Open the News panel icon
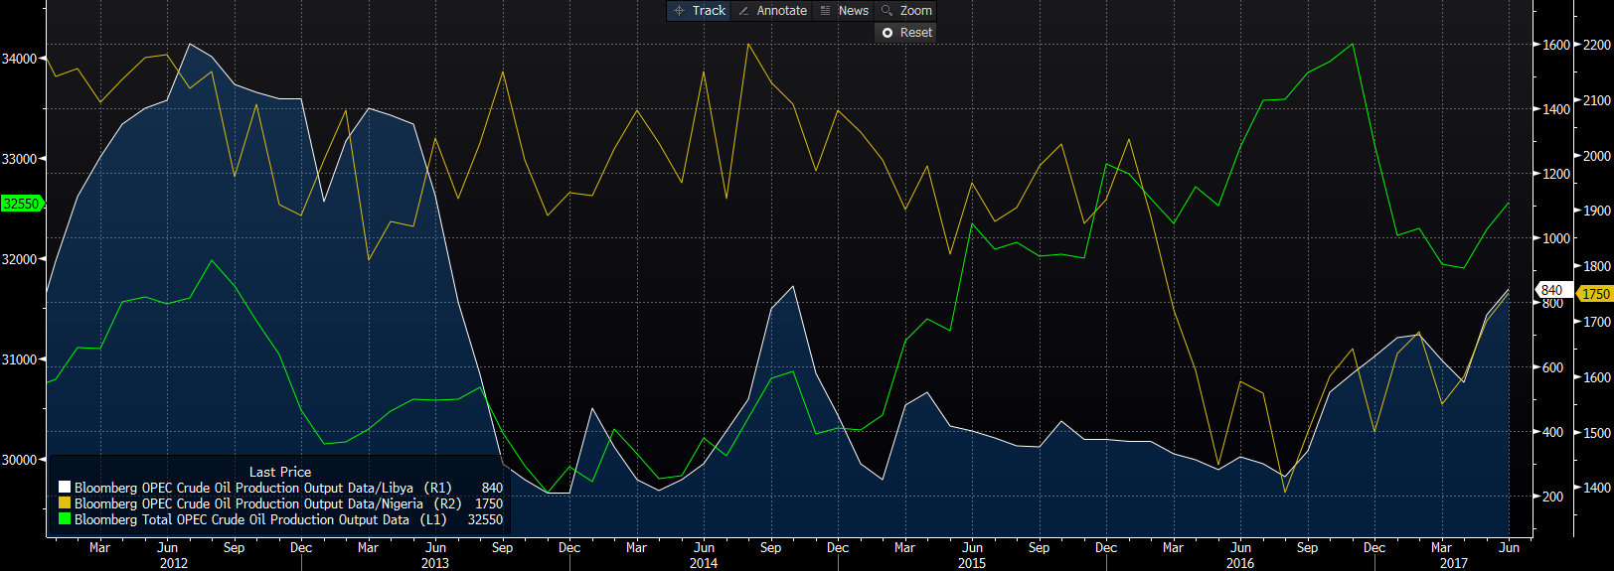Viewport: 1614px width, 571px height. click(x=844, y=11)
